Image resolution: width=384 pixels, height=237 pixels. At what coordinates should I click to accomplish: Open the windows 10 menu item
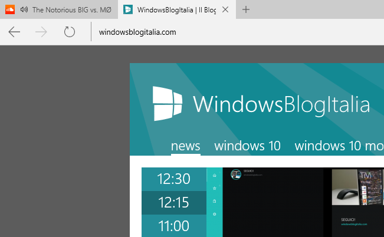coord(247,146)
